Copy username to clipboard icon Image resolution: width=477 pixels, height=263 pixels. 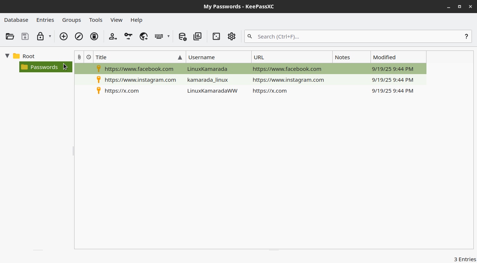pyautogui.click(x=113, y=36)
